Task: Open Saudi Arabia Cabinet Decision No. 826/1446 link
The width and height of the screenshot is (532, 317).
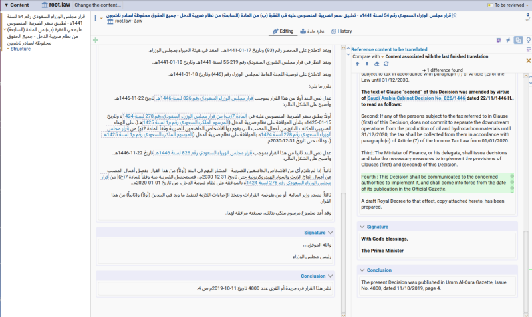Action: (416, 98)
